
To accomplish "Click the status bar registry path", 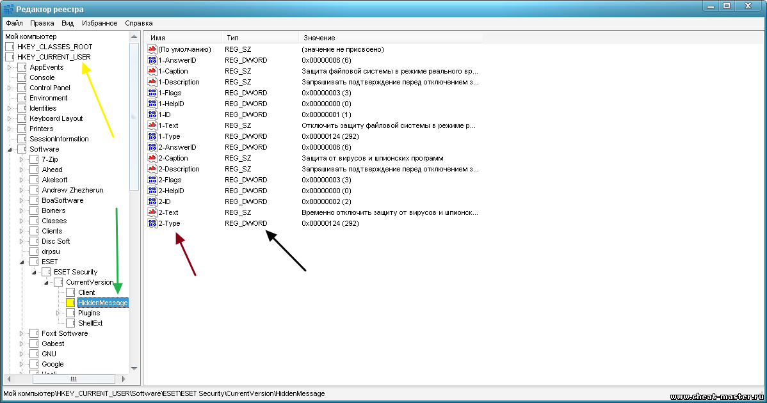I will pyautogui.click(x=165, y=393).
